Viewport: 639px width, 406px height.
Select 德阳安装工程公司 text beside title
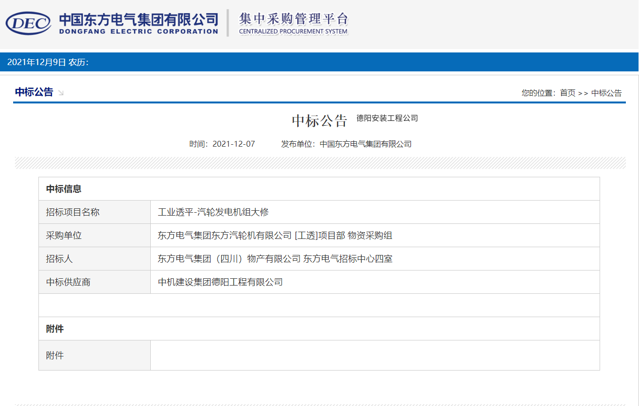(x=387, y=118)
